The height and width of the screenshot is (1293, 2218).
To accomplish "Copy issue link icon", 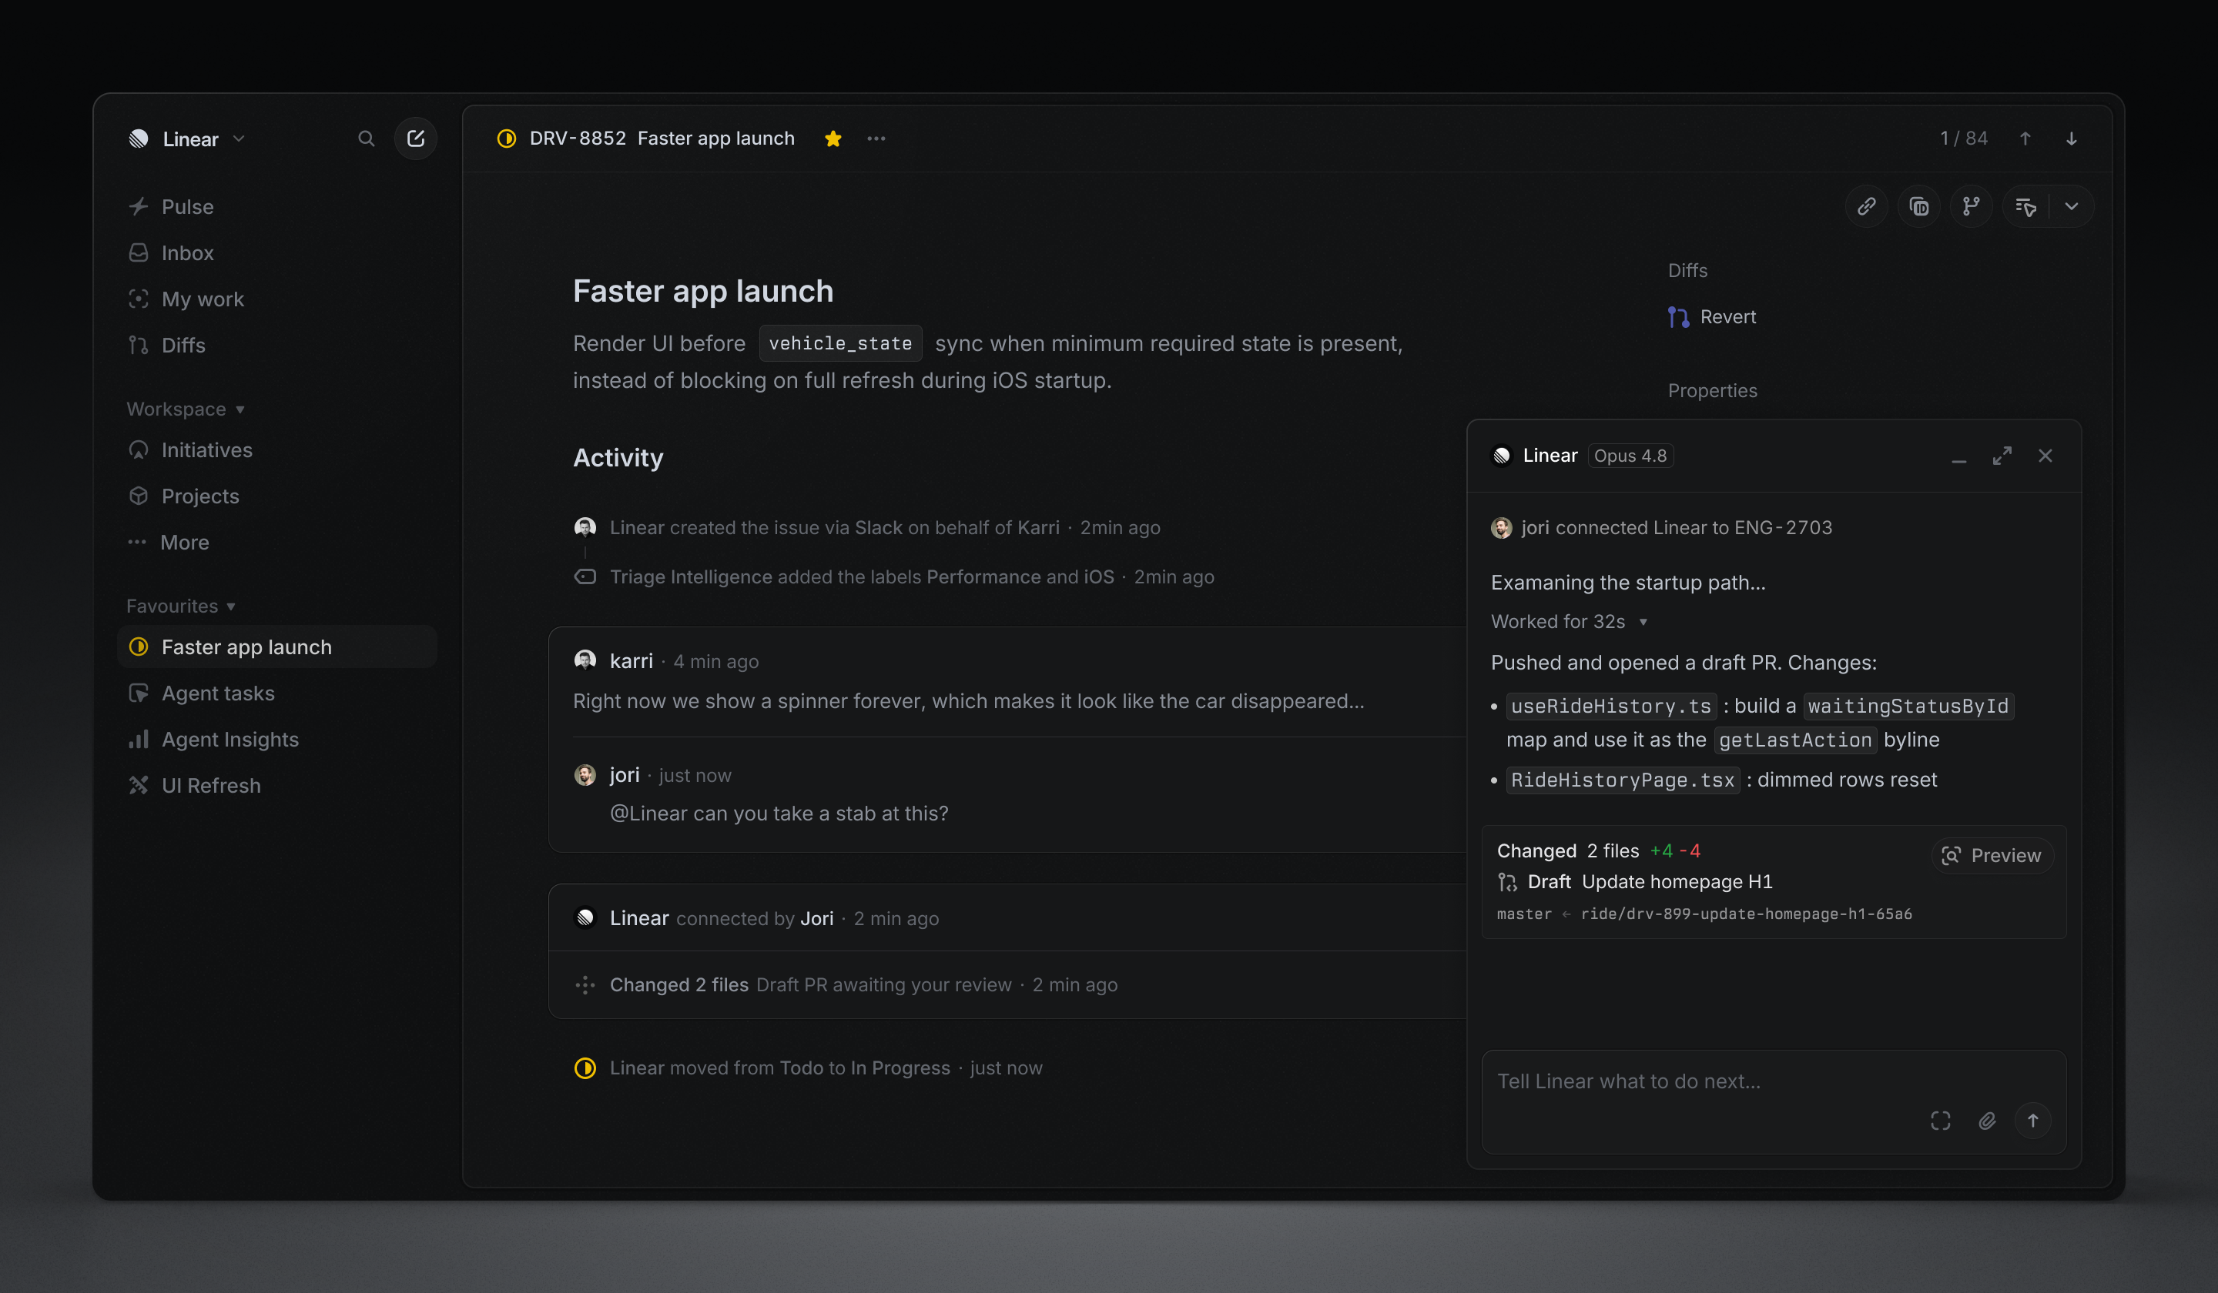I will (1866, 207).
